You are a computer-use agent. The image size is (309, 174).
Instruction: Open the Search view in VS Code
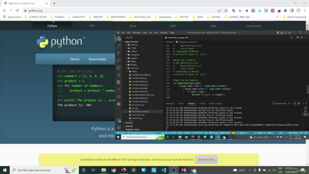click(x=119, y=46)
